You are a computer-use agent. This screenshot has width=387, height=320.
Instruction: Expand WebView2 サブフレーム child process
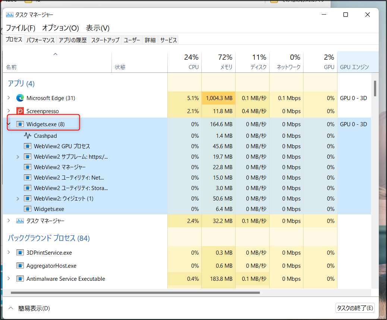tap(18, 157)
